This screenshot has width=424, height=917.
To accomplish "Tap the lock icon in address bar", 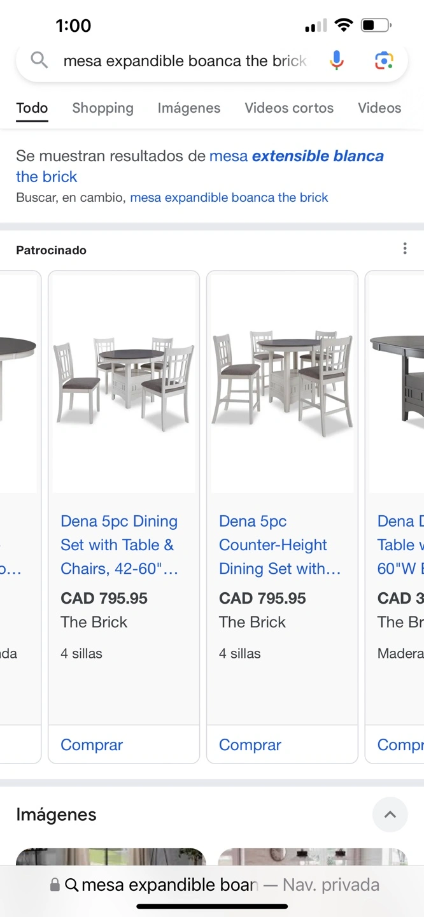I will [x=55, y=885].
